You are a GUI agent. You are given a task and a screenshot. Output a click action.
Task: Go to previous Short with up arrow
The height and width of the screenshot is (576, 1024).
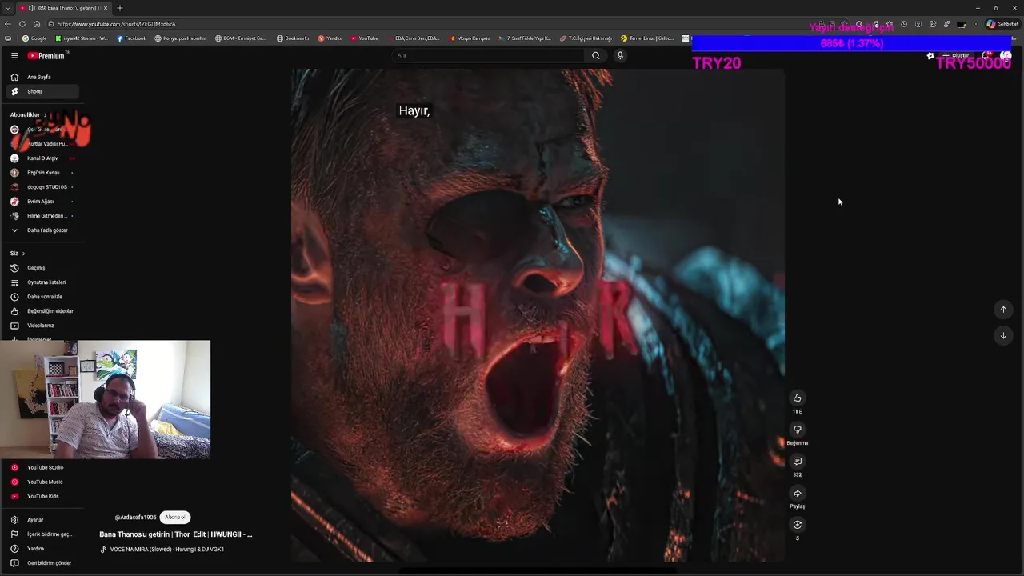pos(1003,310)
